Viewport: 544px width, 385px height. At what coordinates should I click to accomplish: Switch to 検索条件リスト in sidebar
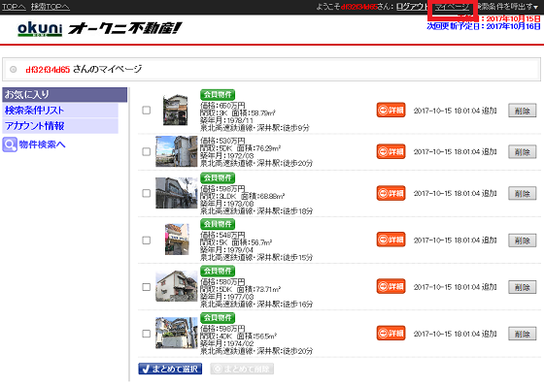pyautogui.click(x=60, y=111)
